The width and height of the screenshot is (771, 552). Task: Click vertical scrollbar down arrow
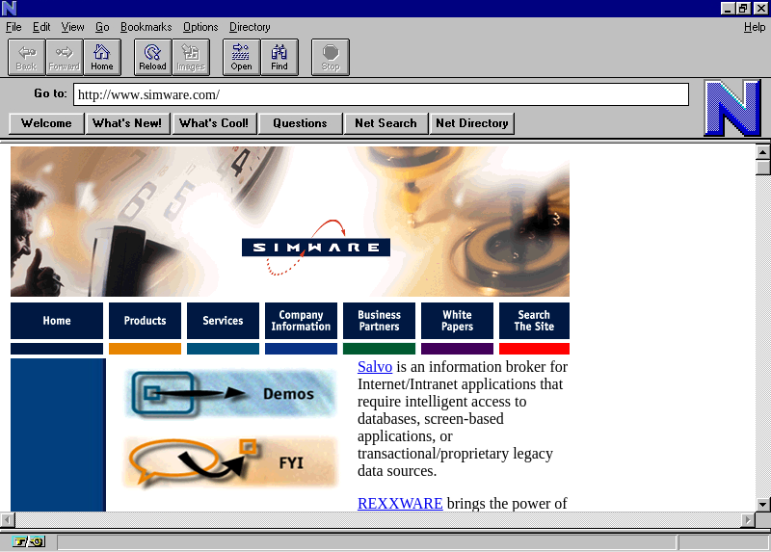coord(762,505)
